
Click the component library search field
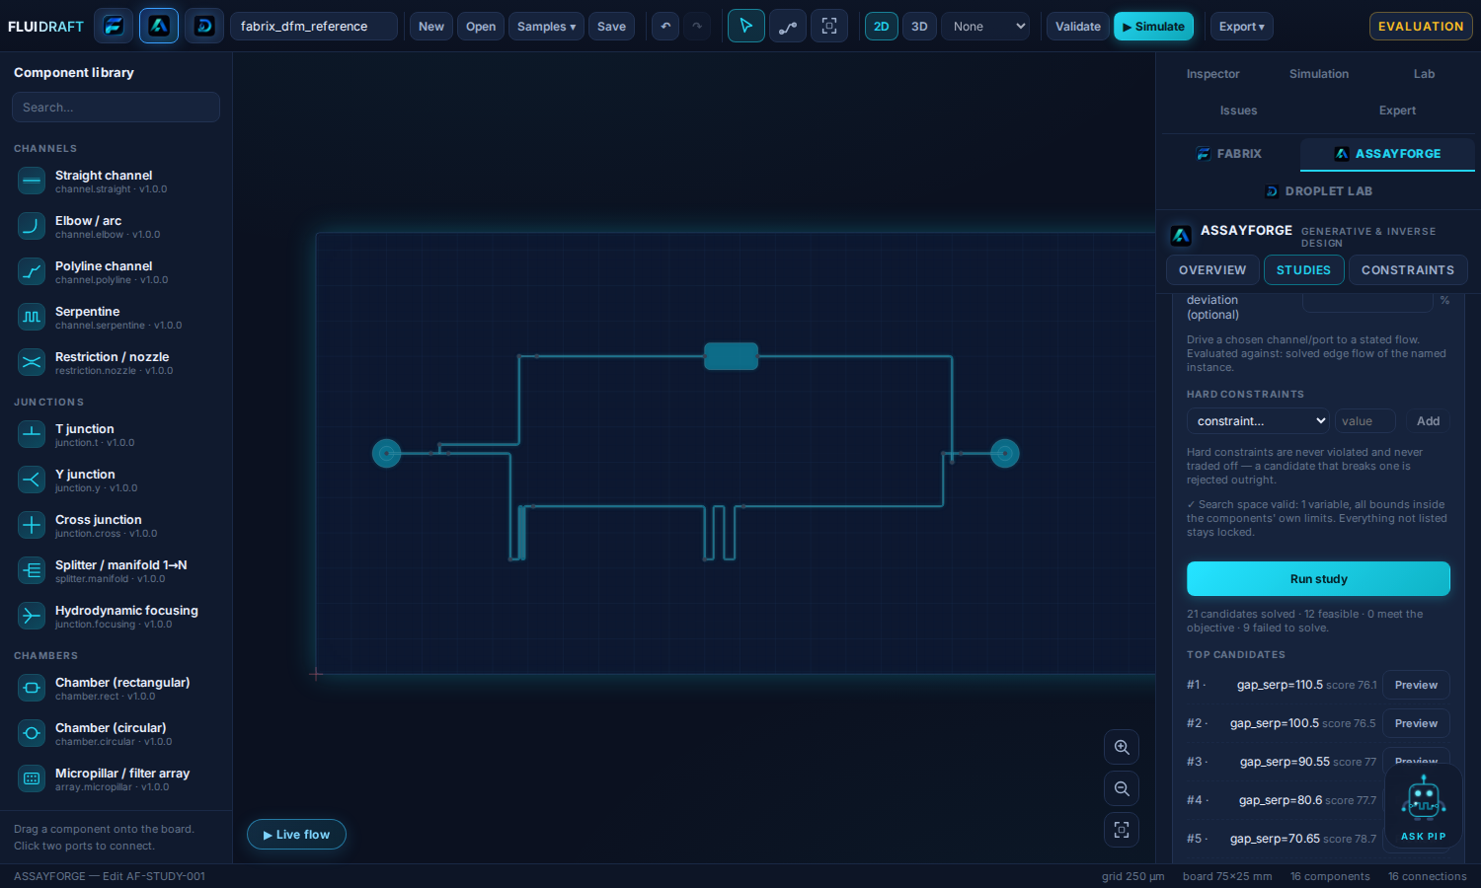(116, 108)
